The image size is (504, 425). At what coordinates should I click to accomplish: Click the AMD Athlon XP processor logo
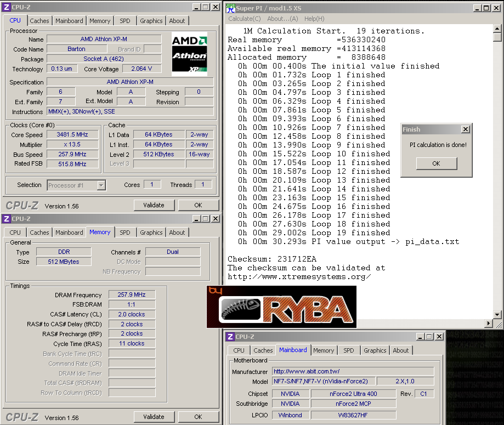coord(189,54)
